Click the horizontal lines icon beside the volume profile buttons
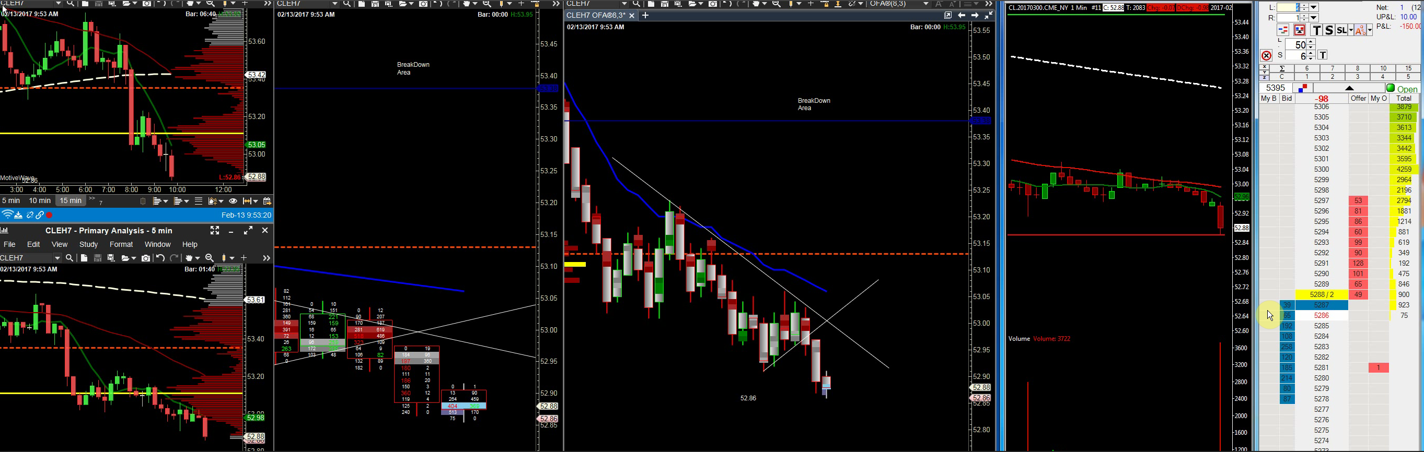The width and height of the screenshot is (1424, 452). pyautogui.click(x=199, y=201)
